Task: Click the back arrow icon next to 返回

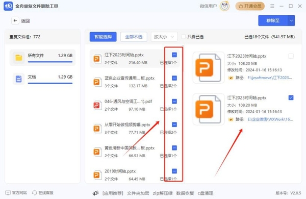Action: [15, 20]
